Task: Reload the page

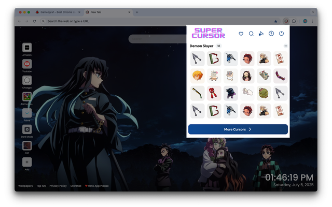Action: [34, 21]
